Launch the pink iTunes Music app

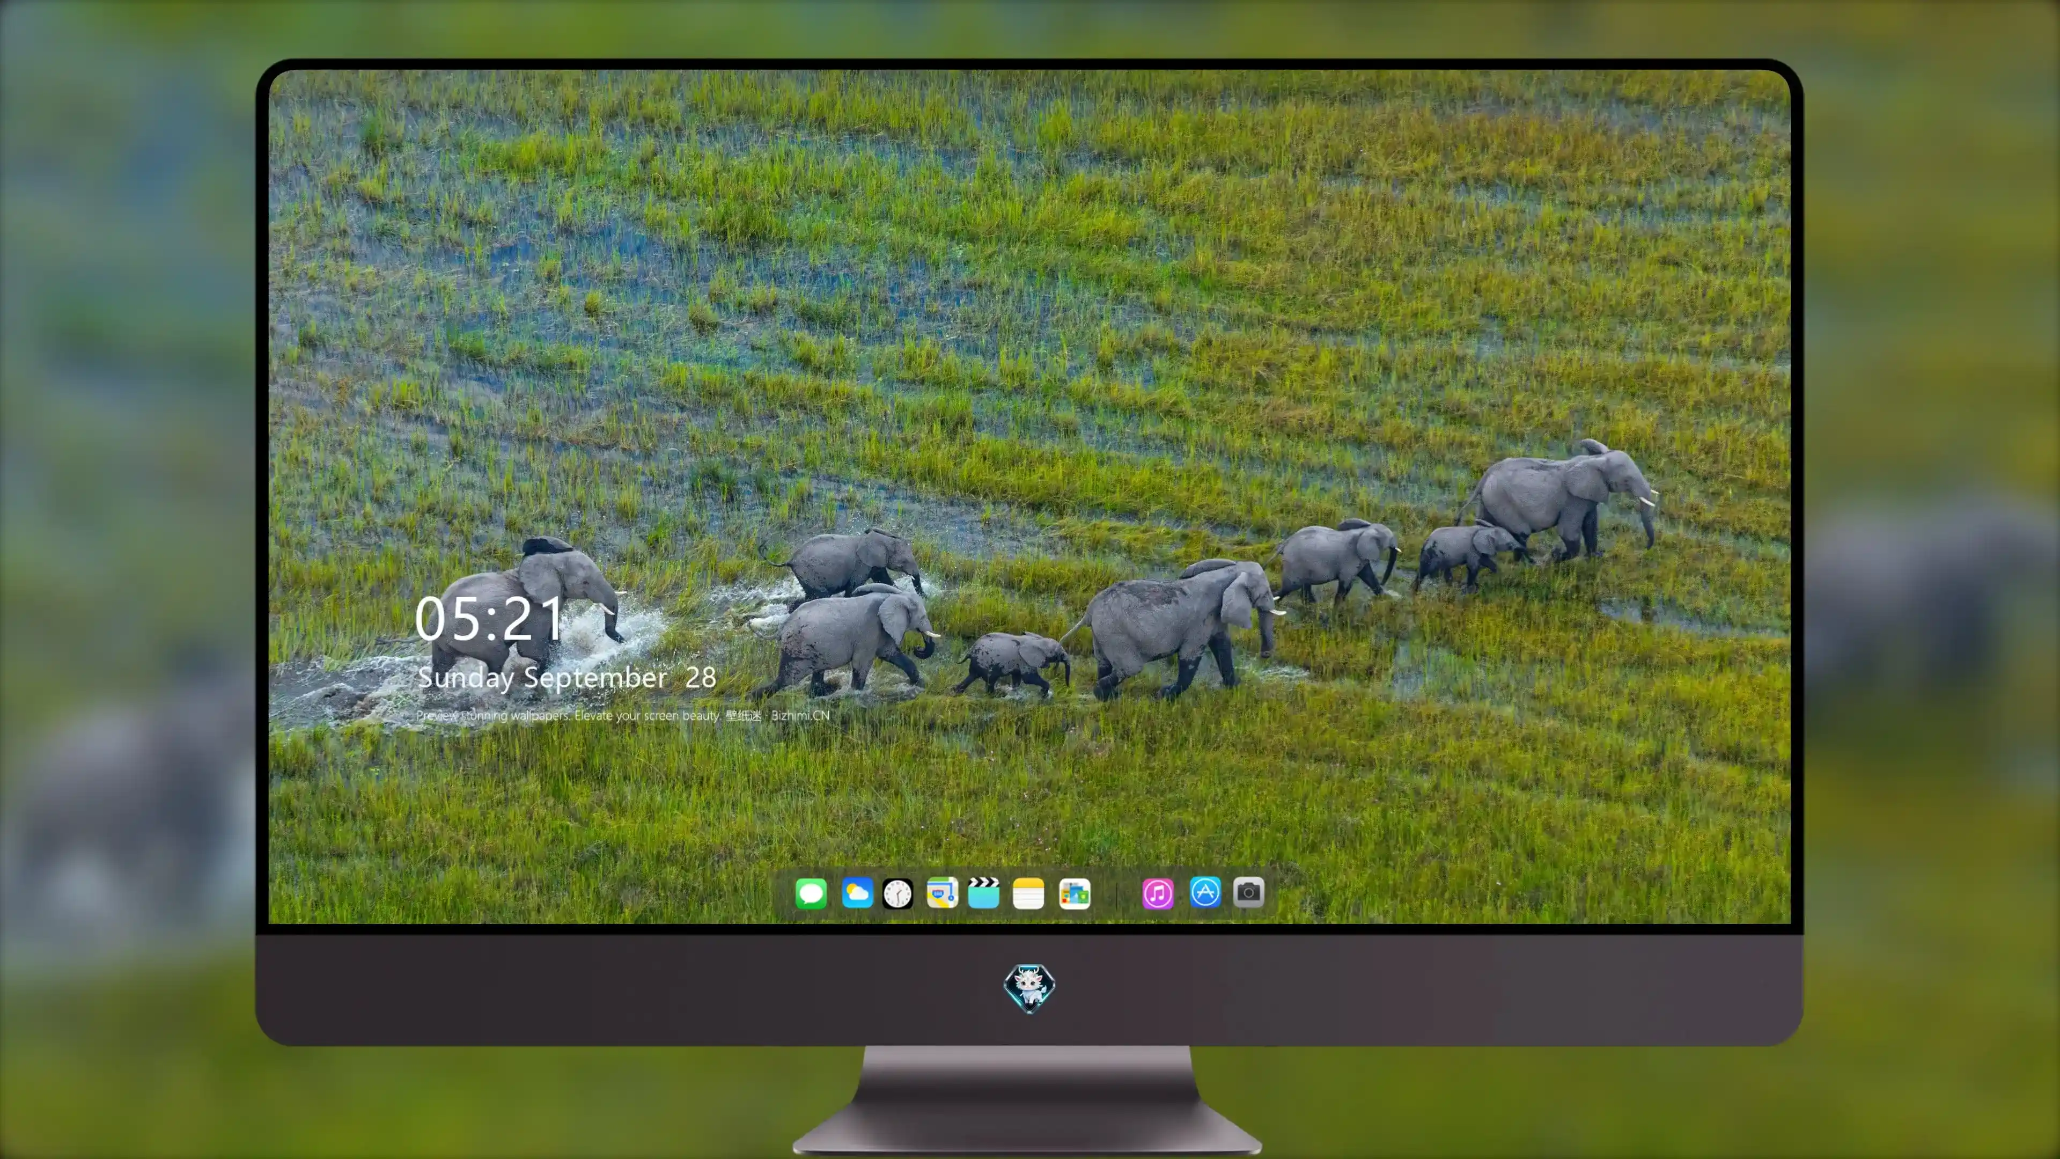[1158, 893]
